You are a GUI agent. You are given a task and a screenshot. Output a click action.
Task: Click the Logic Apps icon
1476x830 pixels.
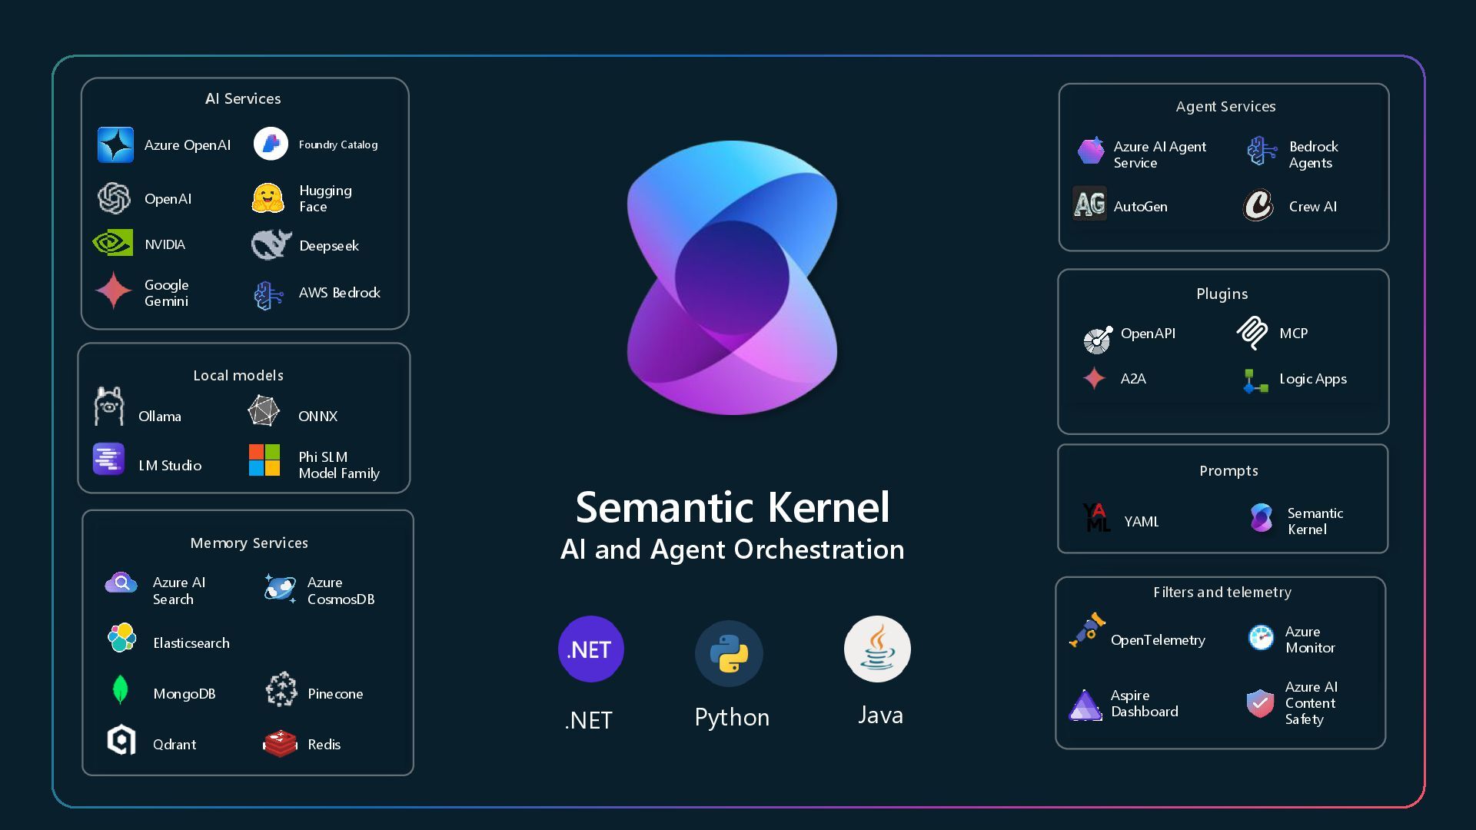pyautogui.click(x=1255, y=381)
